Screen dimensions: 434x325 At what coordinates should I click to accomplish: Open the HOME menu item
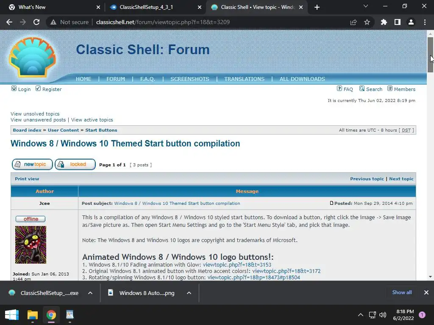coord(83,79)
